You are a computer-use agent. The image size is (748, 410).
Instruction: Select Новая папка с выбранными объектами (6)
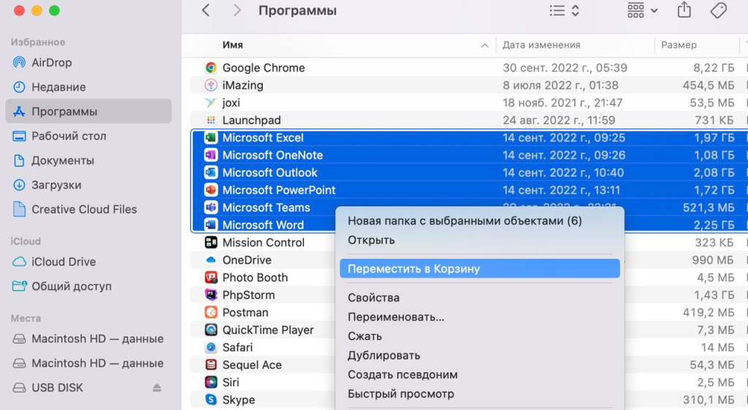(465, 221)
